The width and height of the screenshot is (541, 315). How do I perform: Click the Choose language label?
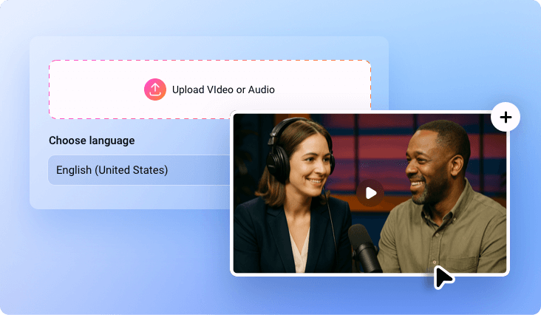coord(92,140)
